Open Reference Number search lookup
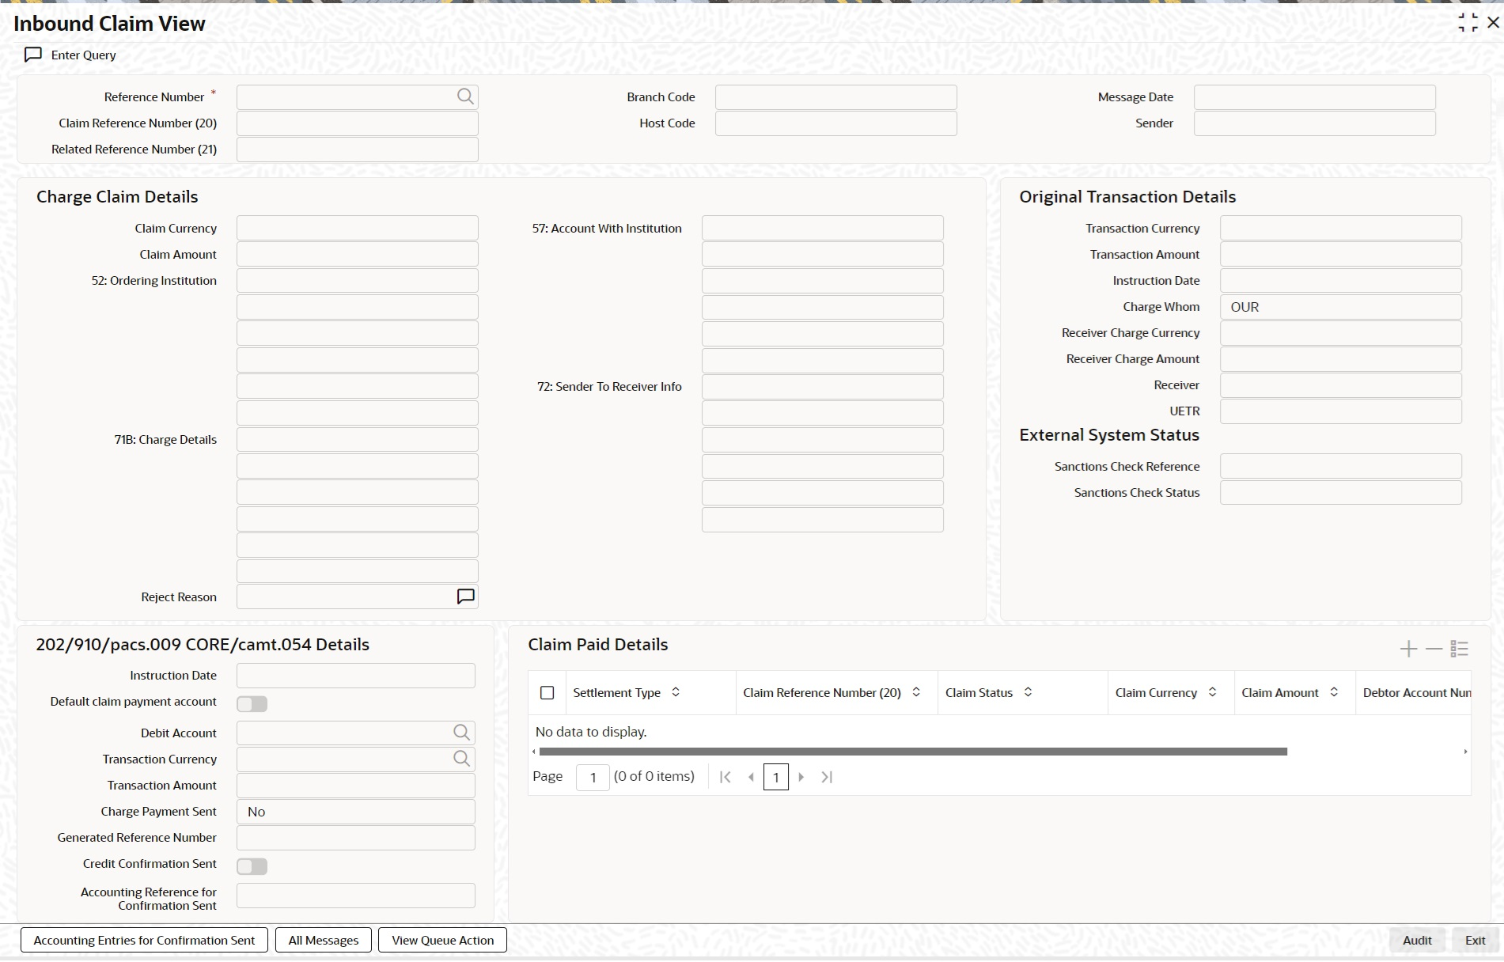Viewport: 1504px width, 962px height. tap(465, 97)
